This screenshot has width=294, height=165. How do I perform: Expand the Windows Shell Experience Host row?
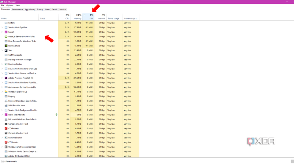point(2,147)
